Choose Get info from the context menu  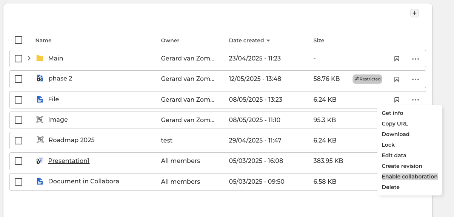(392, 113)
